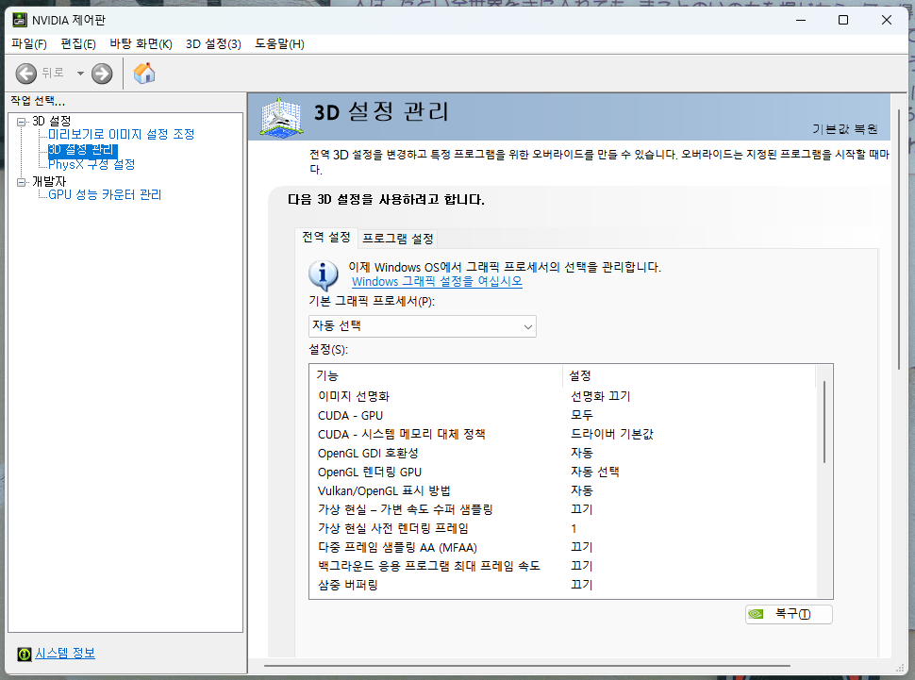Open the 도움말(H) menu
This screenshot has width=915, height=680.
[x=279, y=43]
